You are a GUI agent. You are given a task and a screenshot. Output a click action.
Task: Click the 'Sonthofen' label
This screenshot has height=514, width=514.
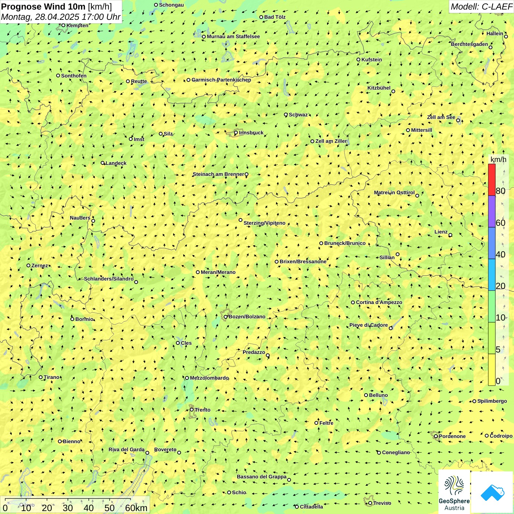[74, 76]
